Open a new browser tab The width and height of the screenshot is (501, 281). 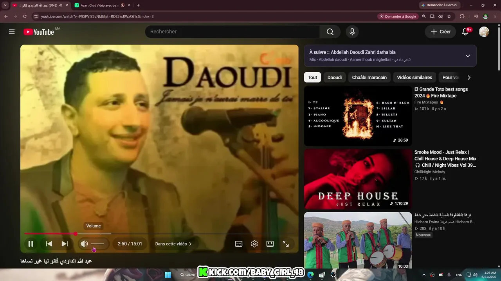[x=138, y=5]
